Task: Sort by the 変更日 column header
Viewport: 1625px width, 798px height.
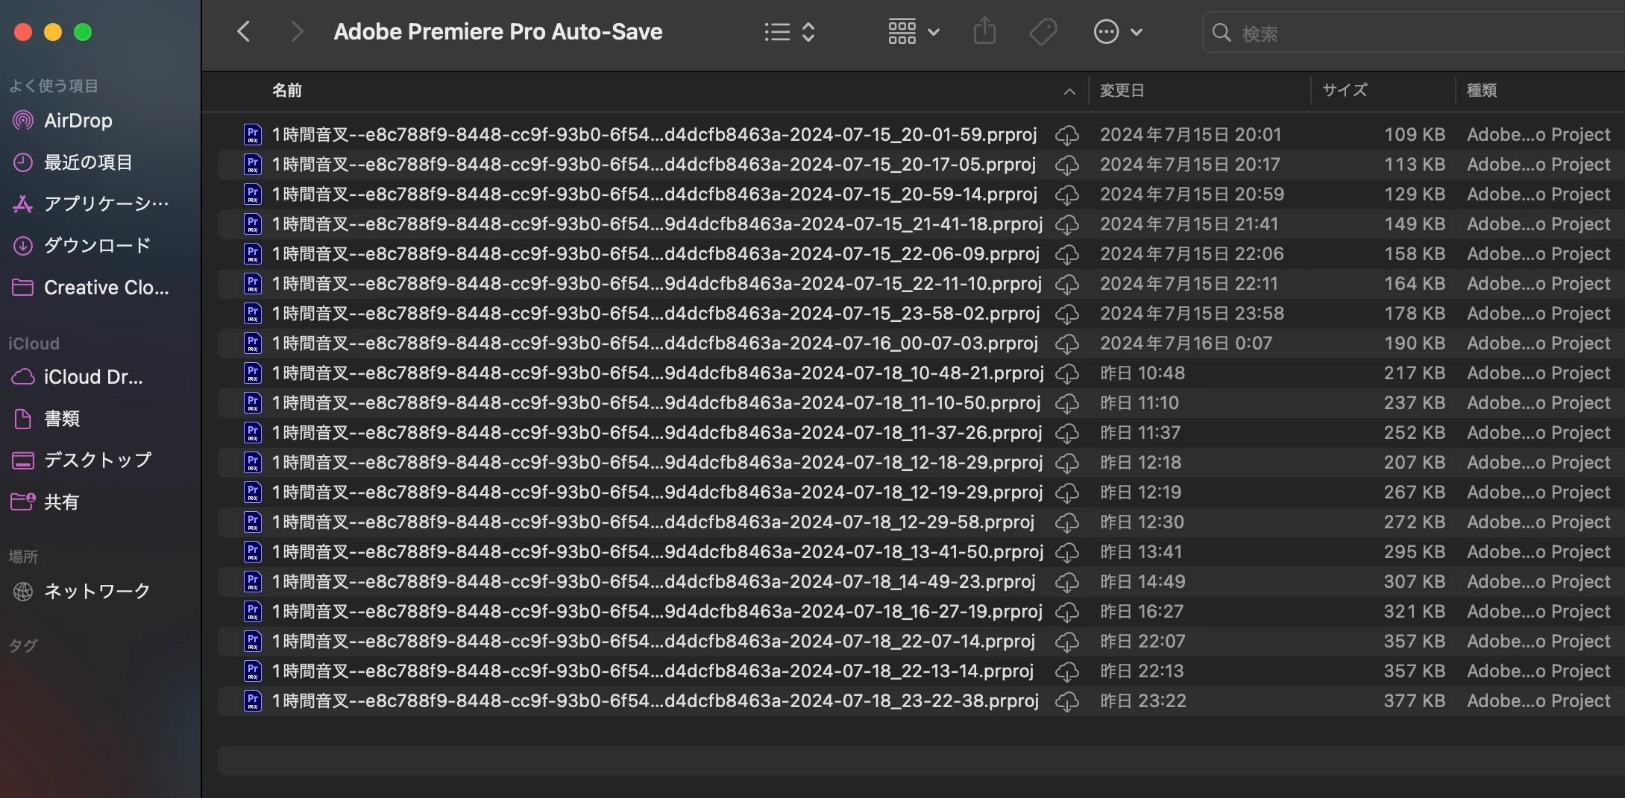Action: click(x=1122, y=90)
